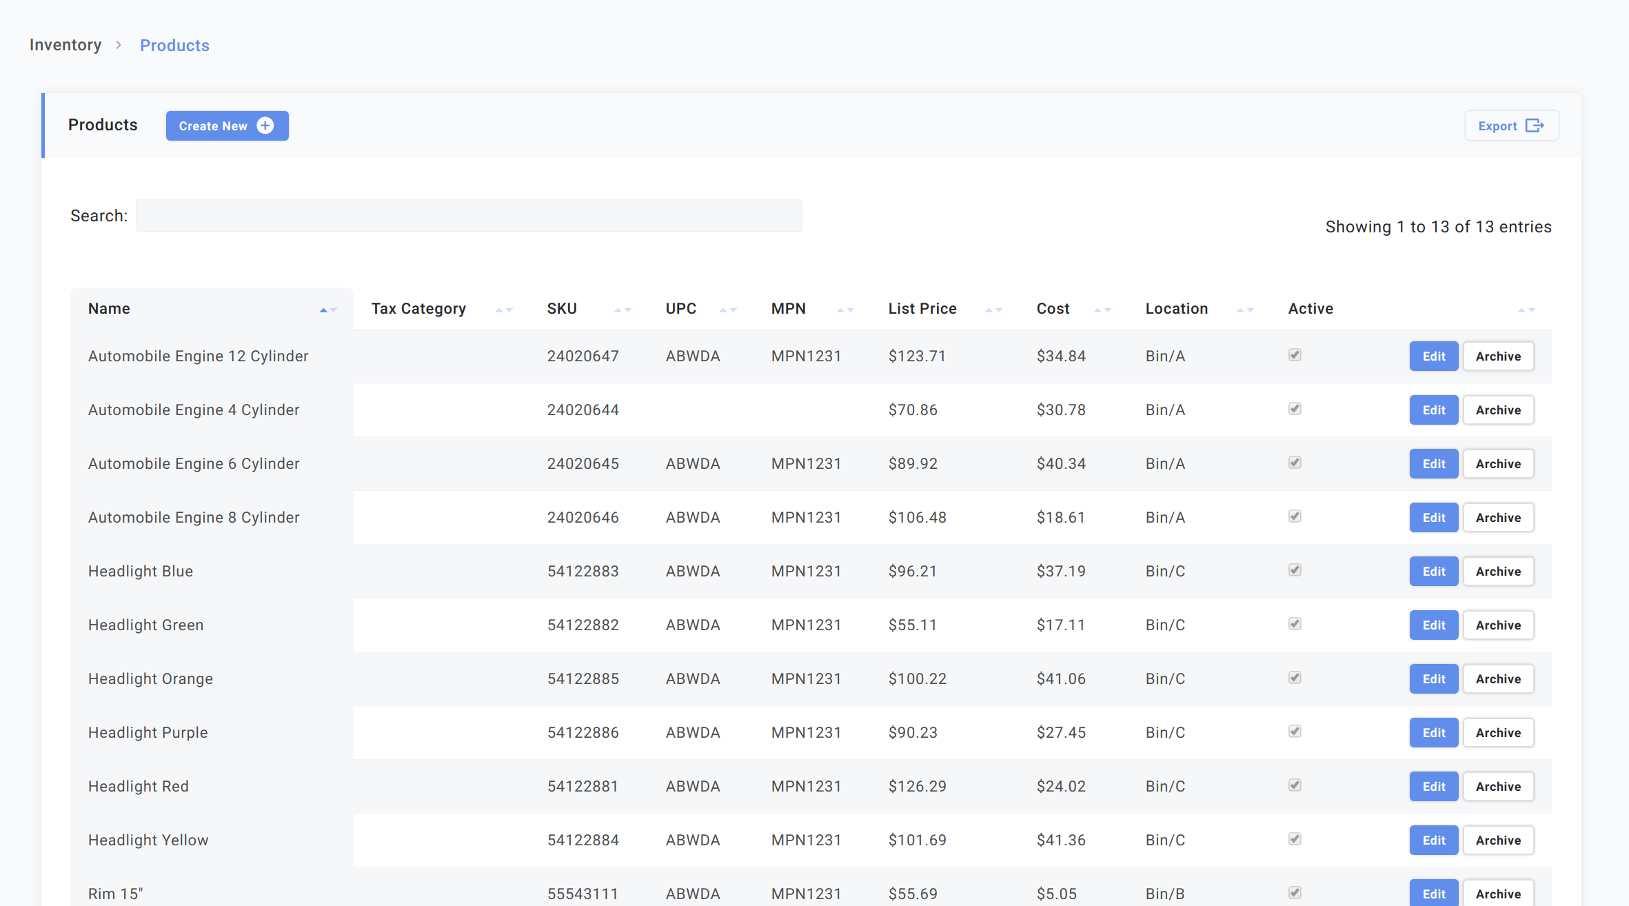Uncheck Active for Headlight Blue

point(1295,570)
